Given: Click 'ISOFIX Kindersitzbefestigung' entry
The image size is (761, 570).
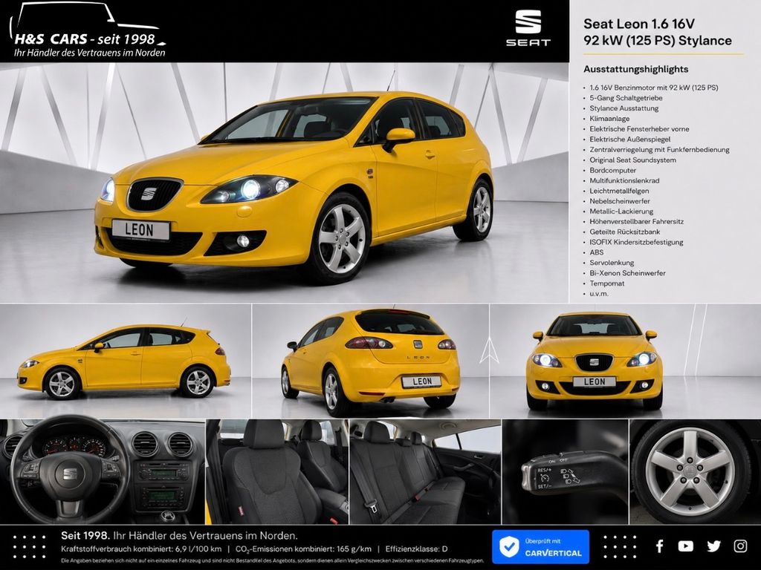Looking at the screenshot, I should [x=636, y=243].
